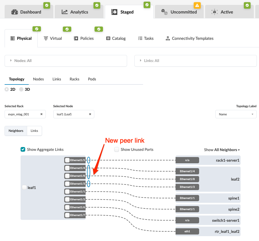Screen dimensions: 259x241
Task: Clear the selected rack evpn_mlag_001
Action: click(x=41, y=114)
